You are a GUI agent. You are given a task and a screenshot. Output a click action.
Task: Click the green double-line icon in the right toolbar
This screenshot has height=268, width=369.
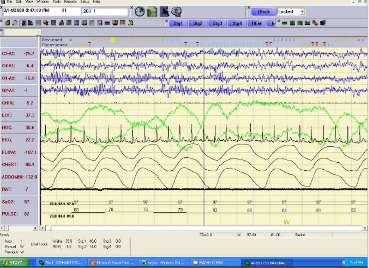click(x=285, y=23)
